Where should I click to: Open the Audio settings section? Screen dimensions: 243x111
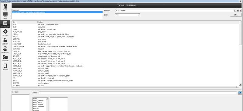pos(5,7)
